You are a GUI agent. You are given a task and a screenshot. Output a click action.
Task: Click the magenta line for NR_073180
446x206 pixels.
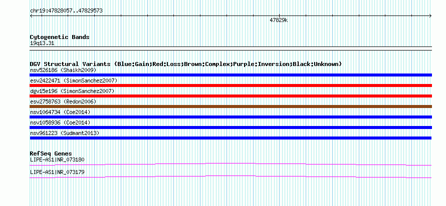231,164
